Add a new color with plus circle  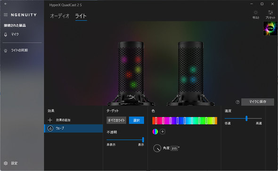click(163, 131)
